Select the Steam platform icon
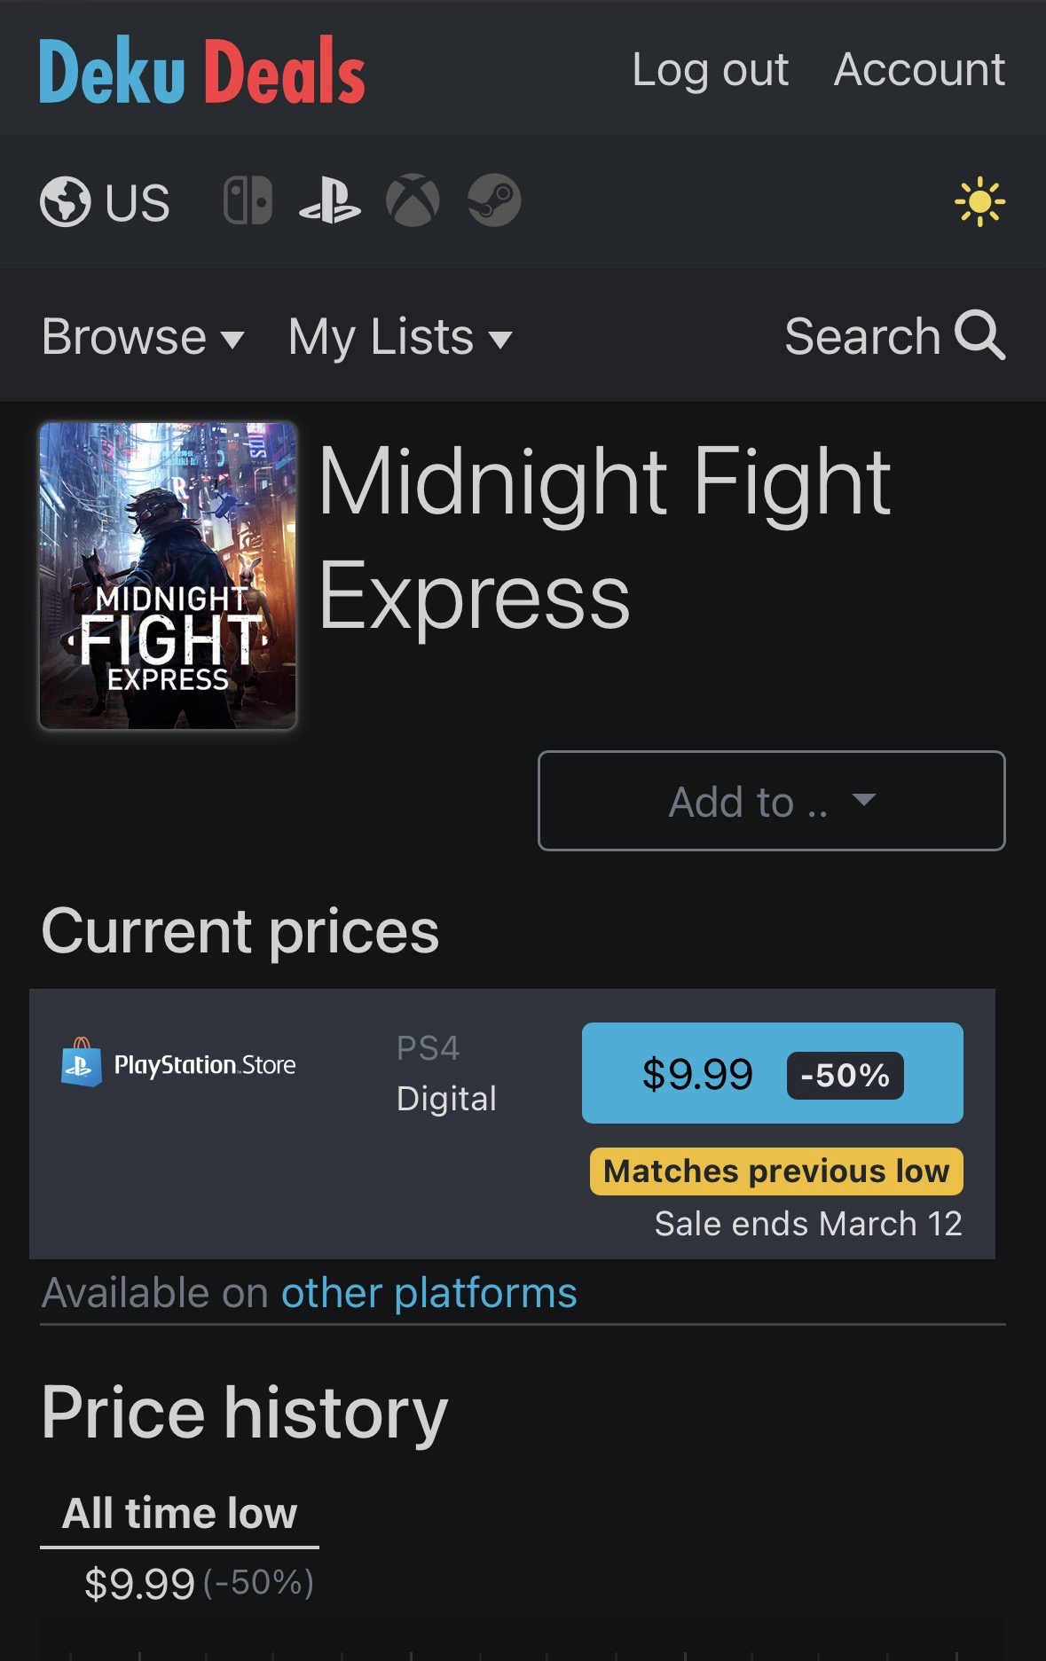Image resolution: width=1046 pixels, height=1661 pixels. [494, 200]
